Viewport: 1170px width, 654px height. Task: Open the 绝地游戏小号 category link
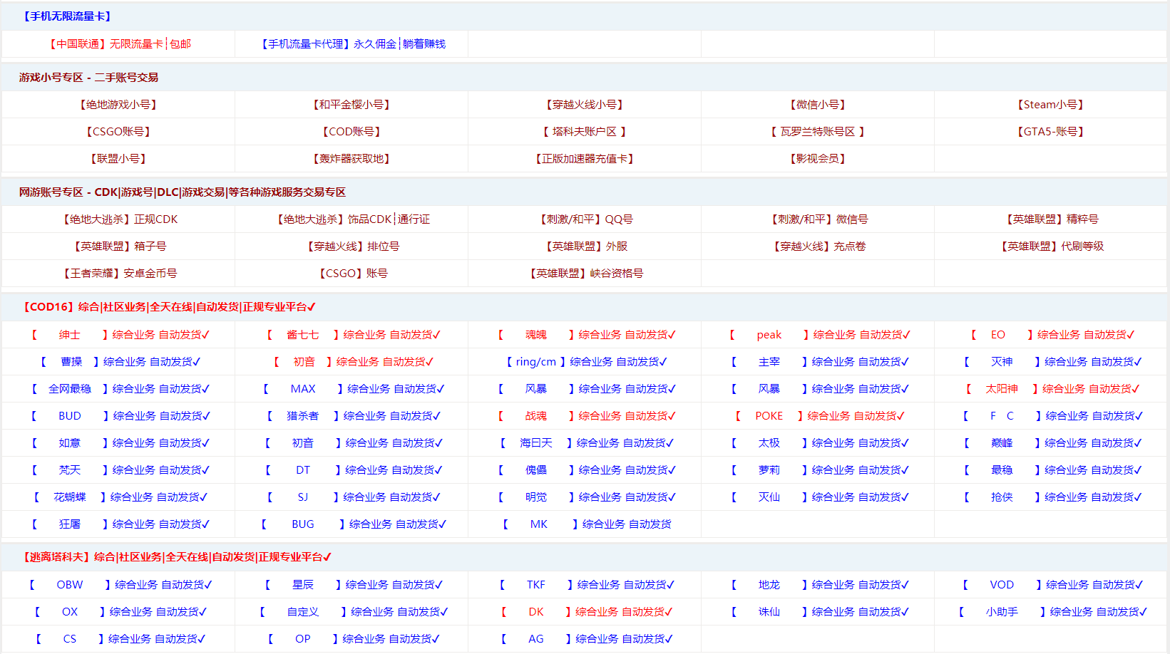[119, 104]
